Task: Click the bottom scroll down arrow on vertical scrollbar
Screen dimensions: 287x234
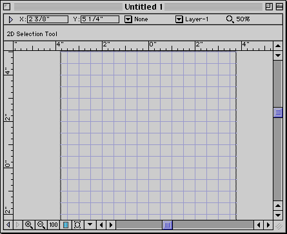Action: pyautogui.click(x=278, y=215)
